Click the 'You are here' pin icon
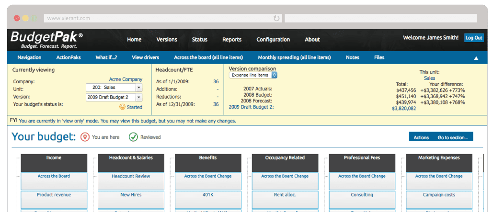 tap(85, 137)
